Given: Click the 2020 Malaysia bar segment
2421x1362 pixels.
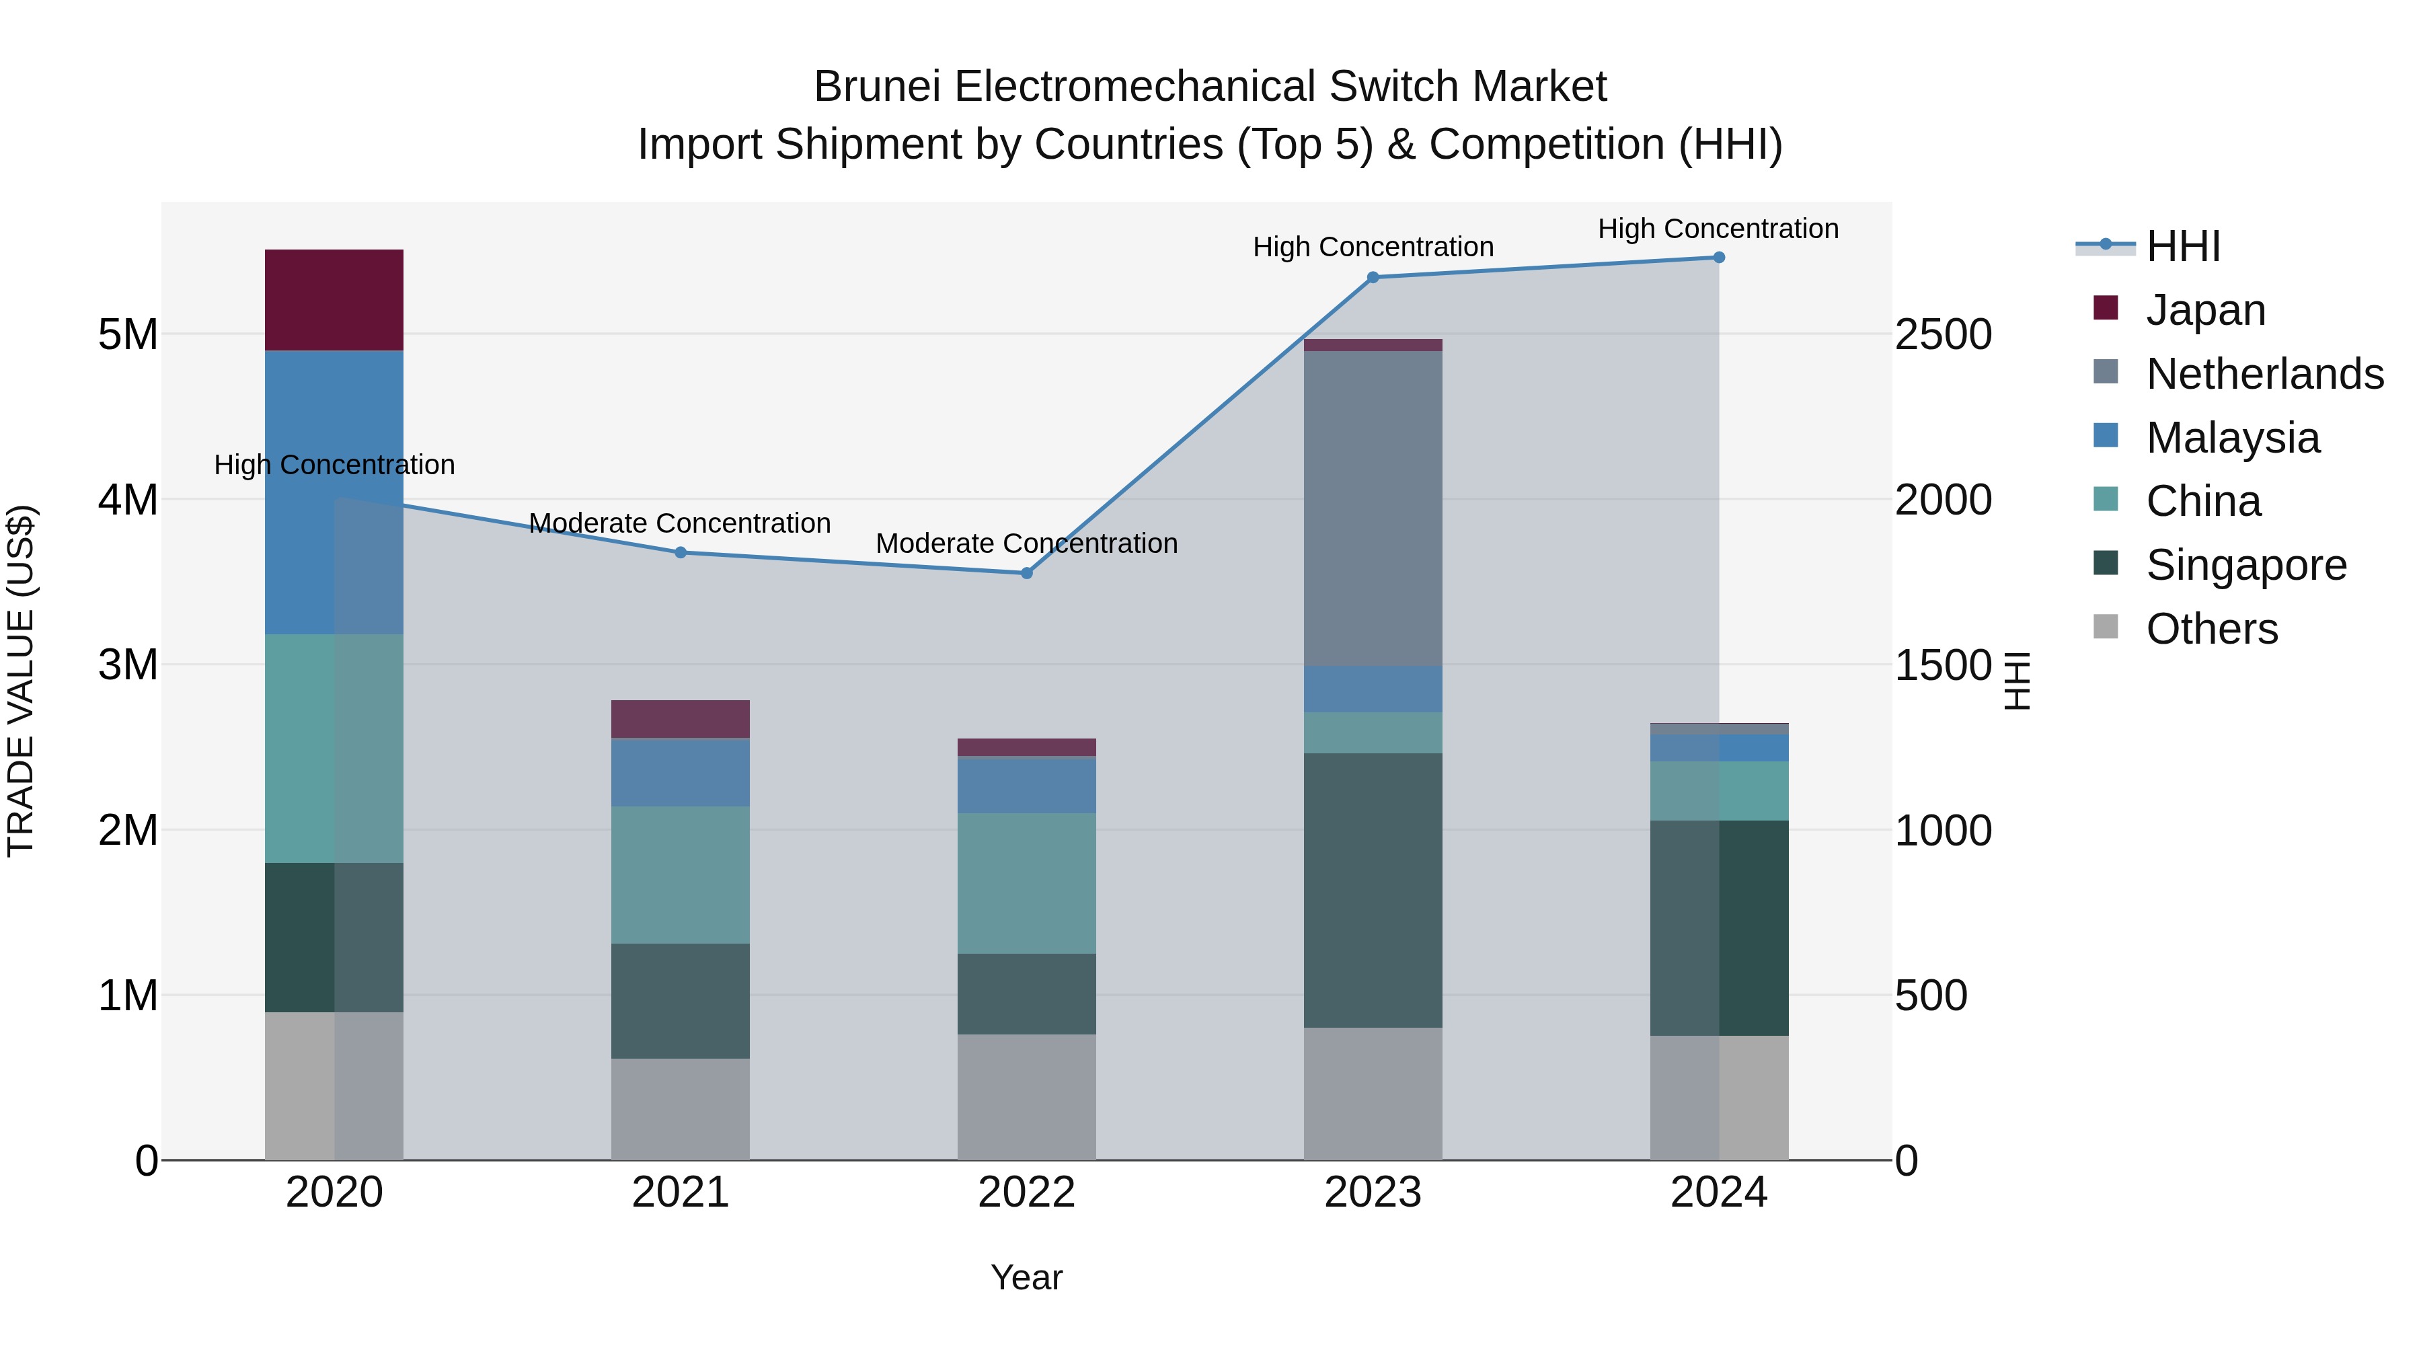Looking at the screenshot, I should click(x=335, y=492).
